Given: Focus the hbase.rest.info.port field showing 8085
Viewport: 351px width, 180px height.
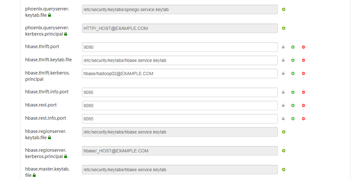Looking at the screenshot, I should 180,119.
